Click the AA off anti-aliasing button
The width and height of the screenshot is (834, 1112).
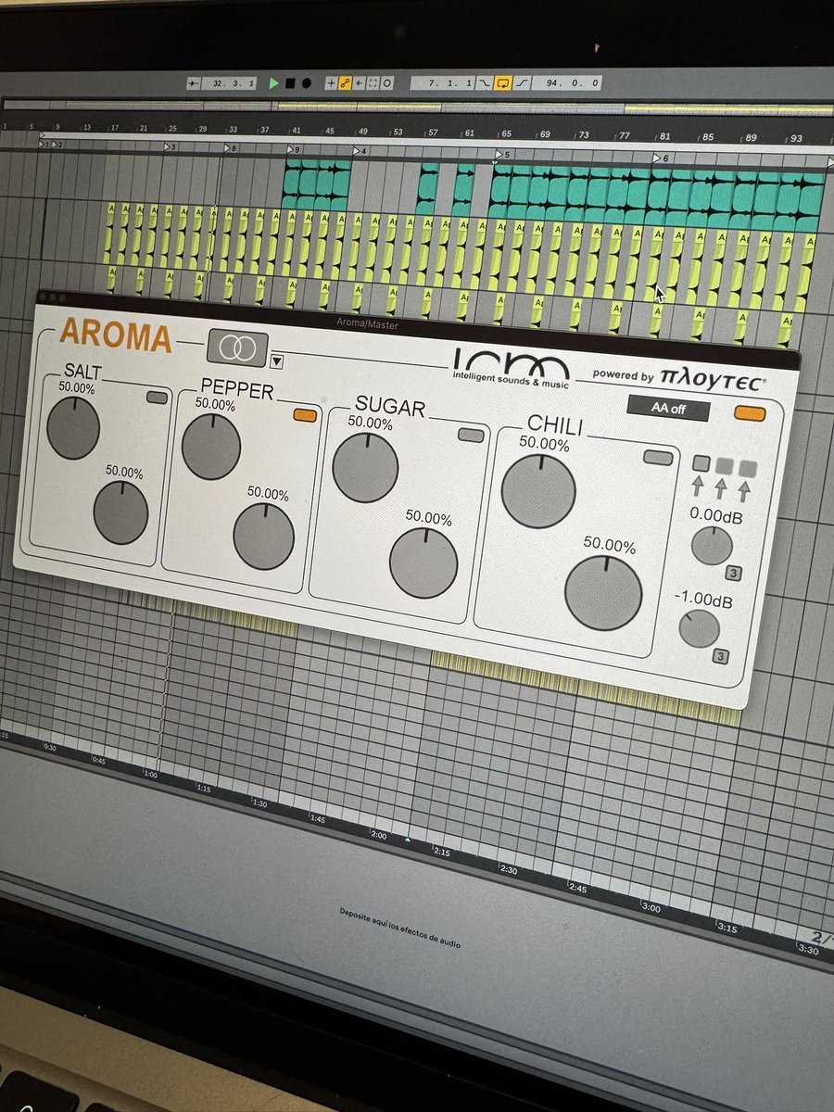pyautogui.click(x=668, y=408)
